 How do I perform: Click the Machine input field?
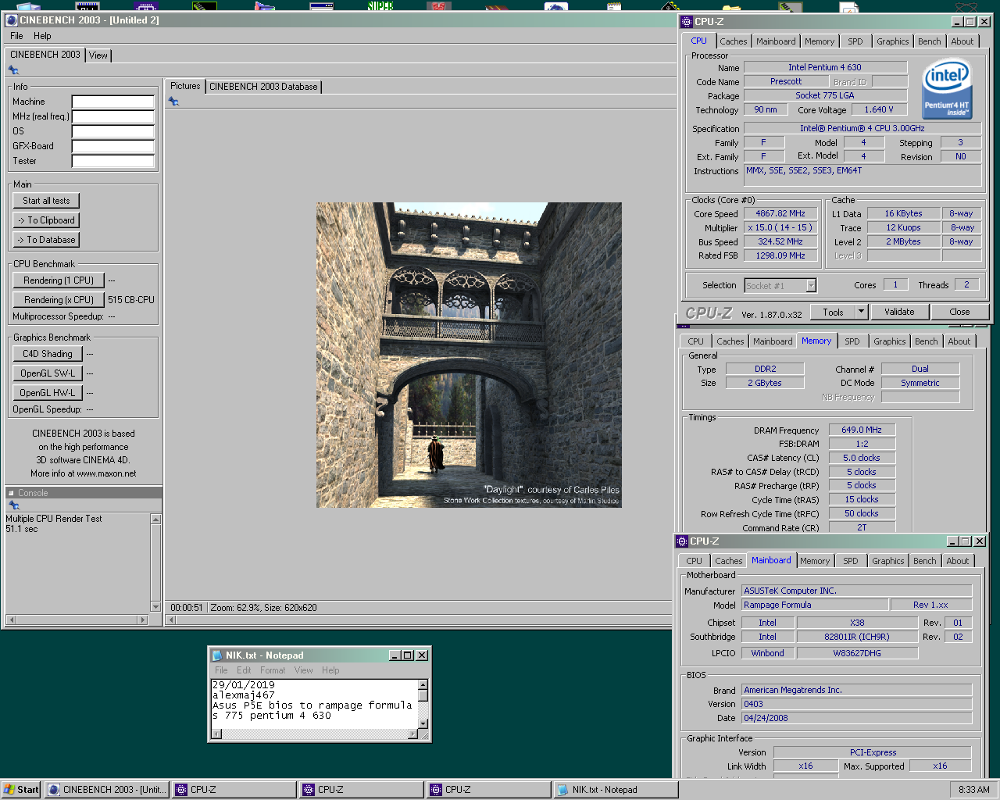click(x=113, y=102)
